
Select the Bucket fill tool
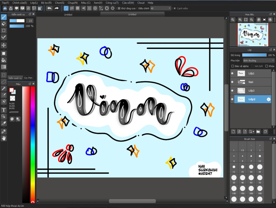(4, 60)
